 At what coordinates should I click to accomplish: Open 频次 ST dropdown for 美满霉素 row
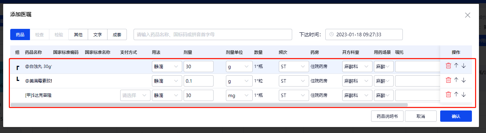coord(294,81)
